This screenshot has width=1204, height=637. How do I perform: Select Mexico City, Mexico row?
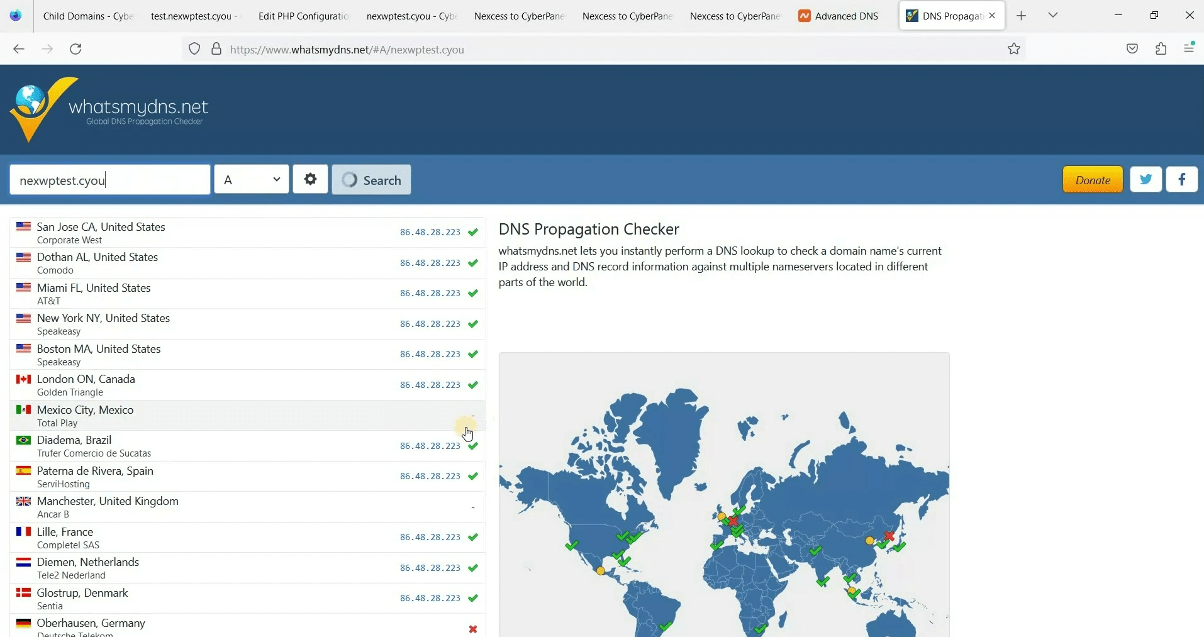tap(248, 416)
